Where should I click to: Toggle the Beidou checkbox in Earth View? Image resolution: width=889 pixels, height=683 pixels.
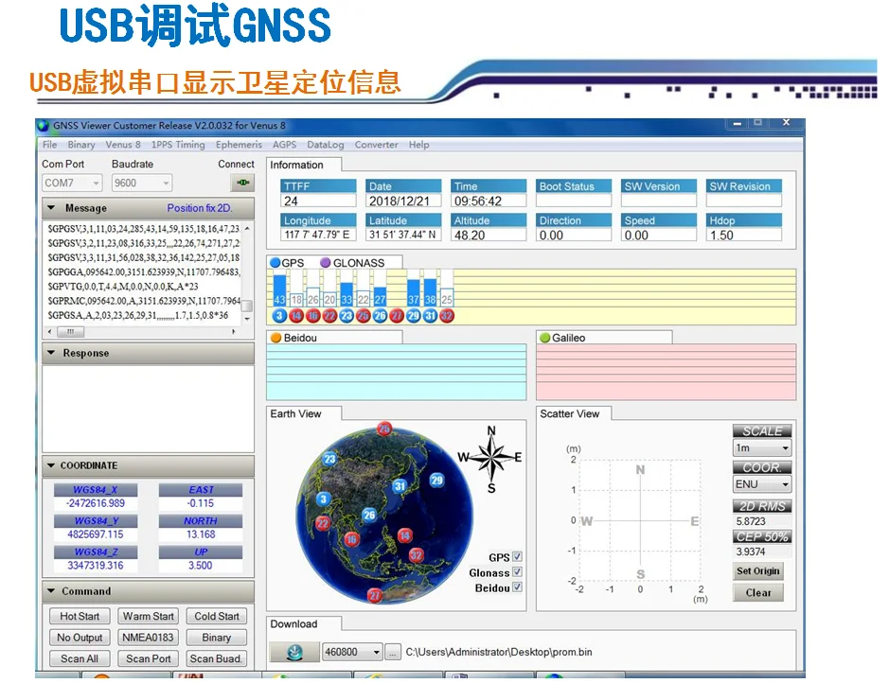(517, 587)
